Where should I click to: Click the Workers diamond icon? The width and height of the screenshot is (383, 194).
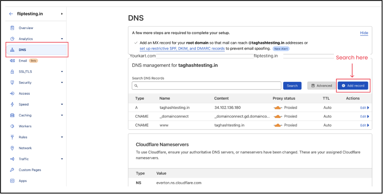12,126
